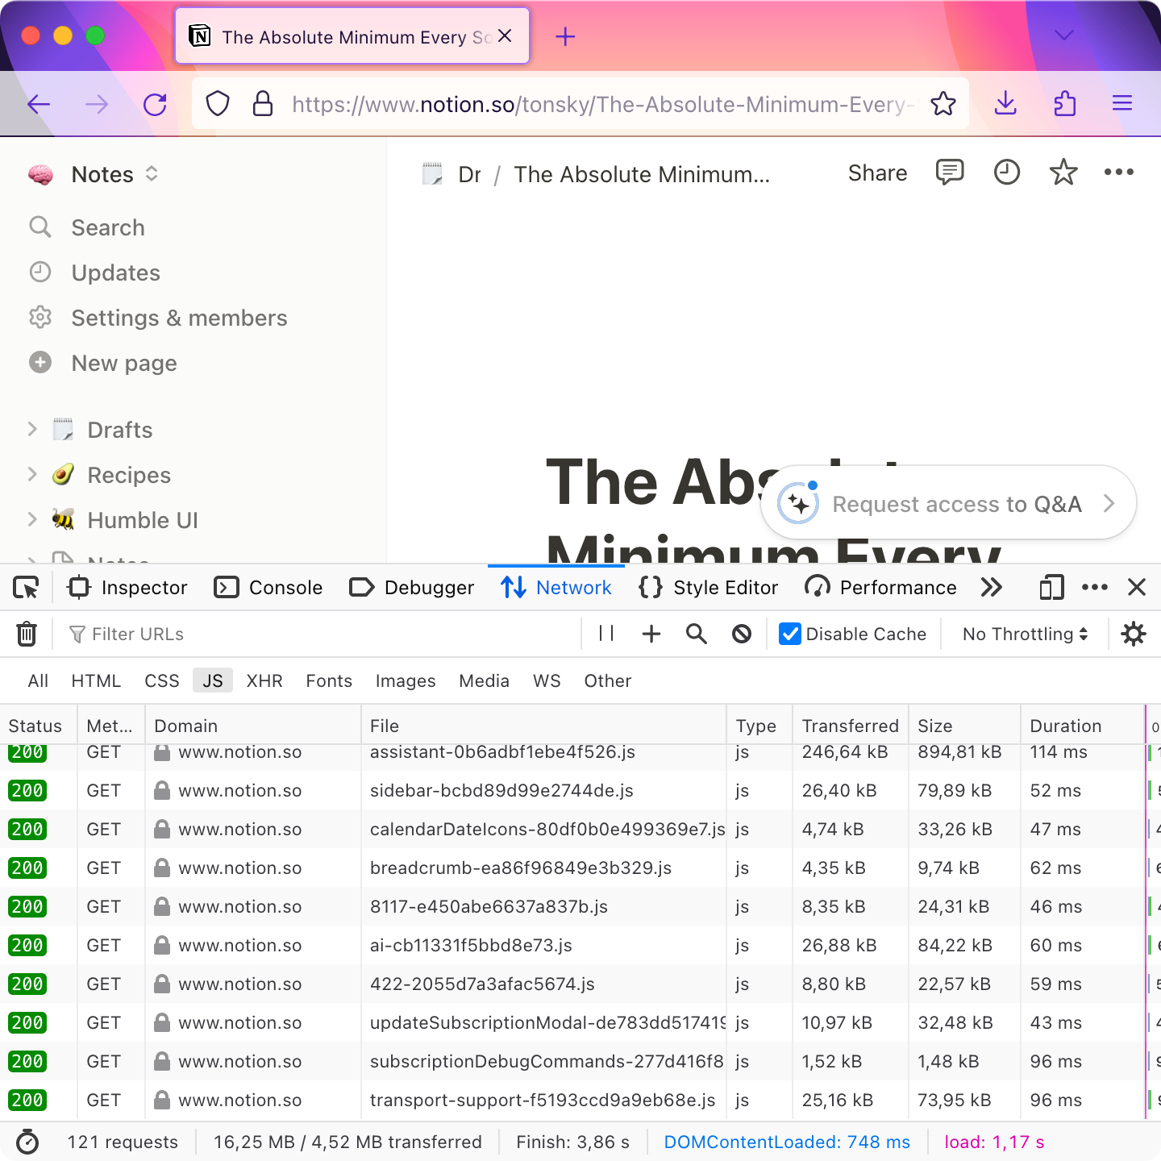Click the Filter URLs input field
The height and width of the screenshot is (1161, 1161).
click(322, 635)
